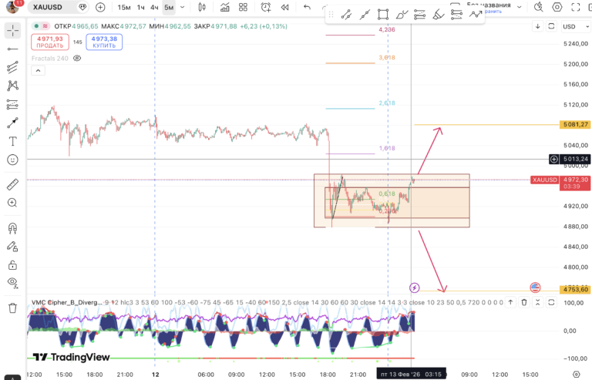The height and width of the screenshot is (380, 592).
Task: Enable Magnet mode in left toolbar
Action: pos(12,228)
